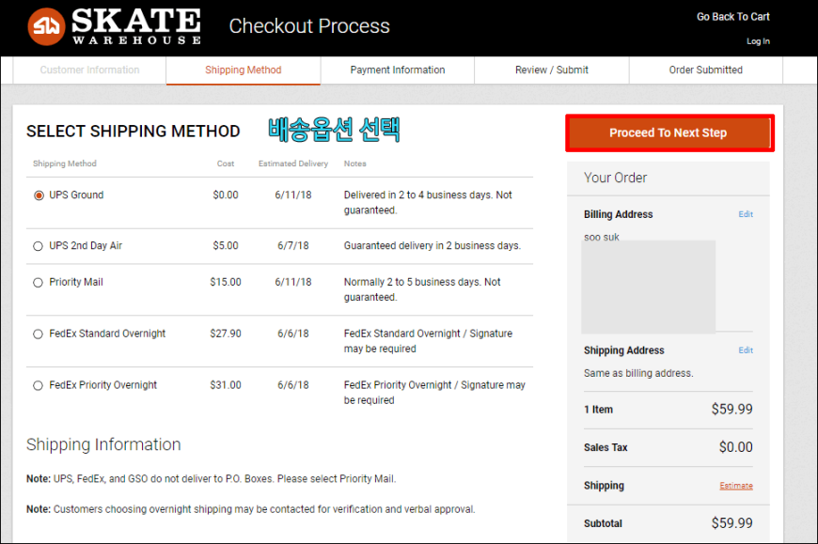
Task: Open the Order Submitted tab
Action: point(706,70)
